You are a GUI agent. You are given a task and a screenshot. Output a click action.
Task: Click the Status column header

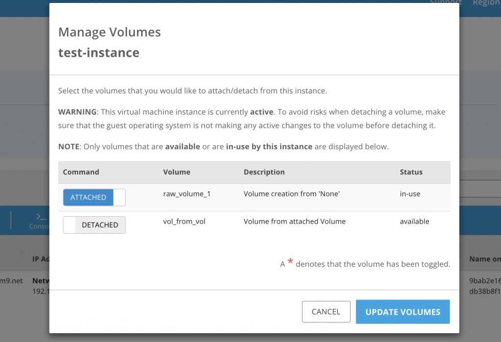tap(411, 172)
